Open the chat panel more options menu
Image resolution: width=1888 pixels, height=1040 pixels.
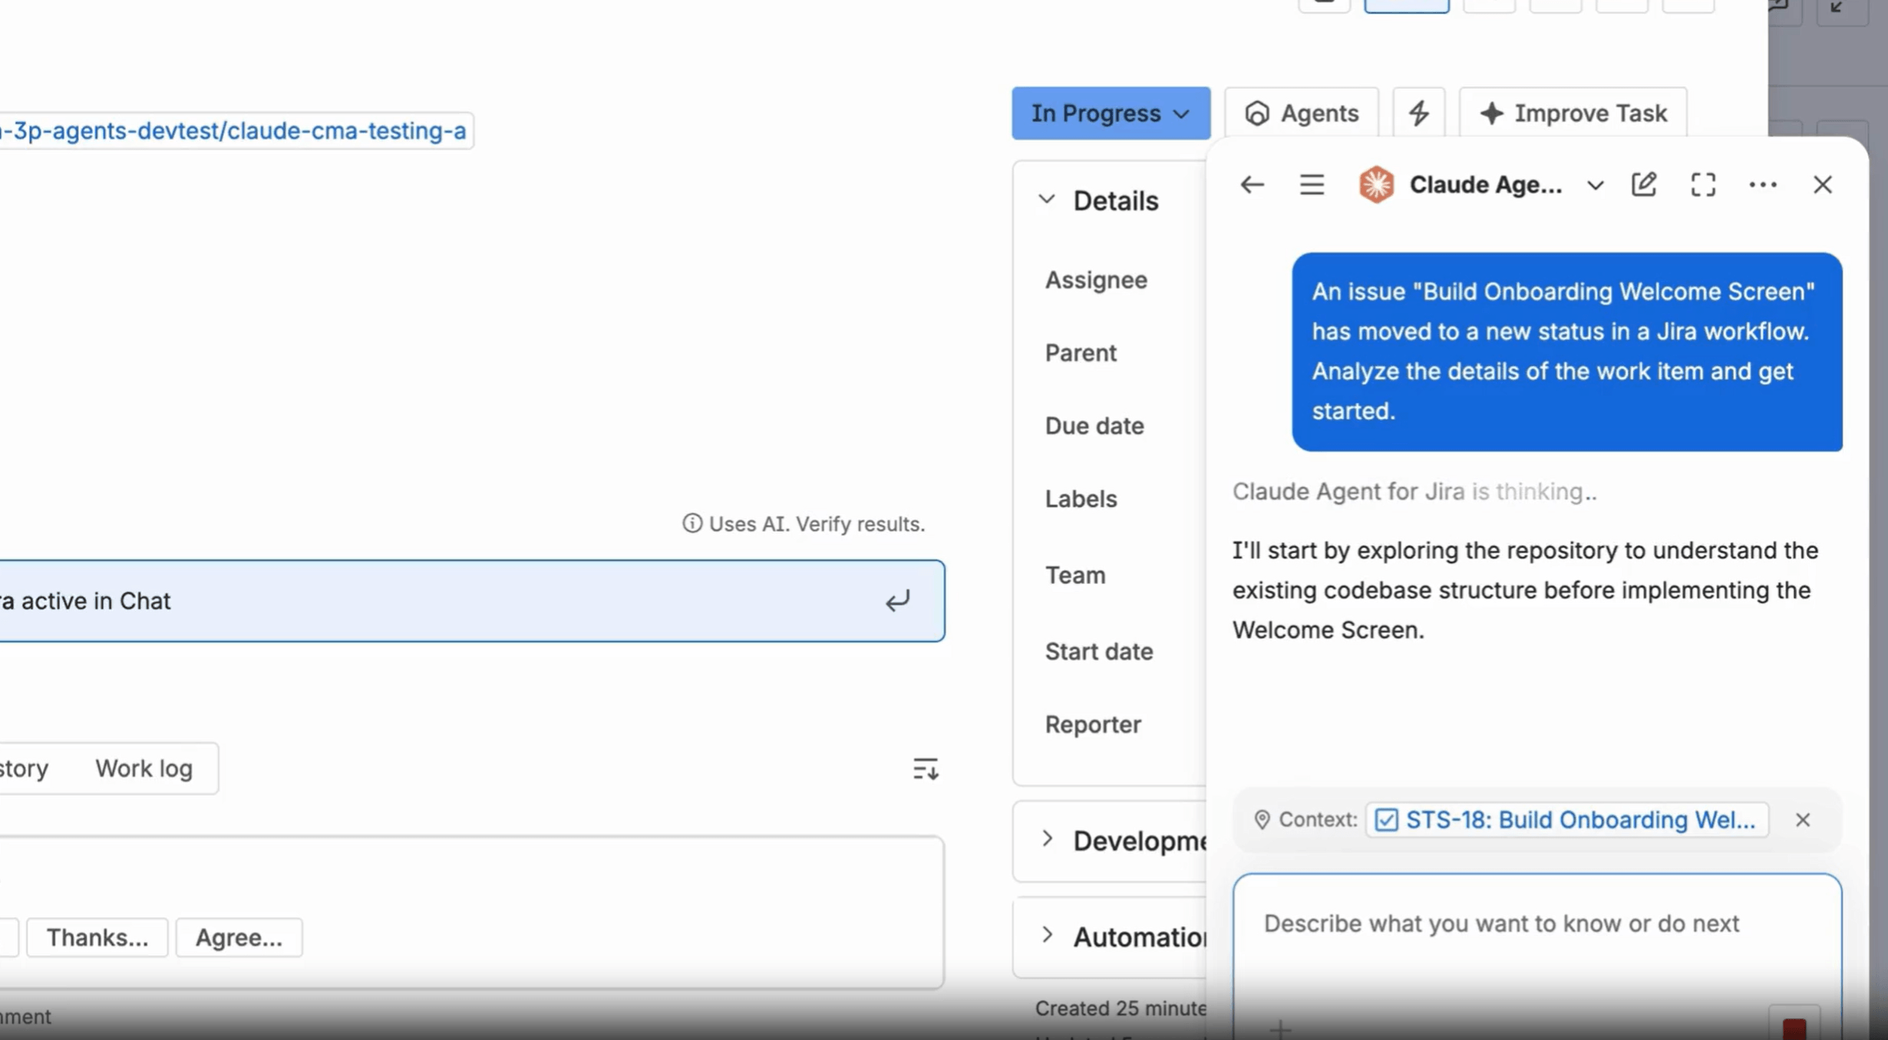[1762, 184]
